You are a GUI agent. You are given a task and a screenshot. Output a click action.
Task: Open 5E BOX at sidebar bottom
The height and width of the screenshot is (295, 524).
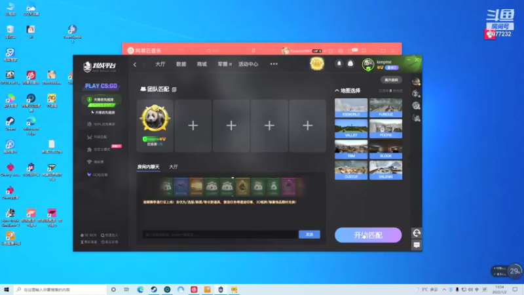tap(88, 235)
